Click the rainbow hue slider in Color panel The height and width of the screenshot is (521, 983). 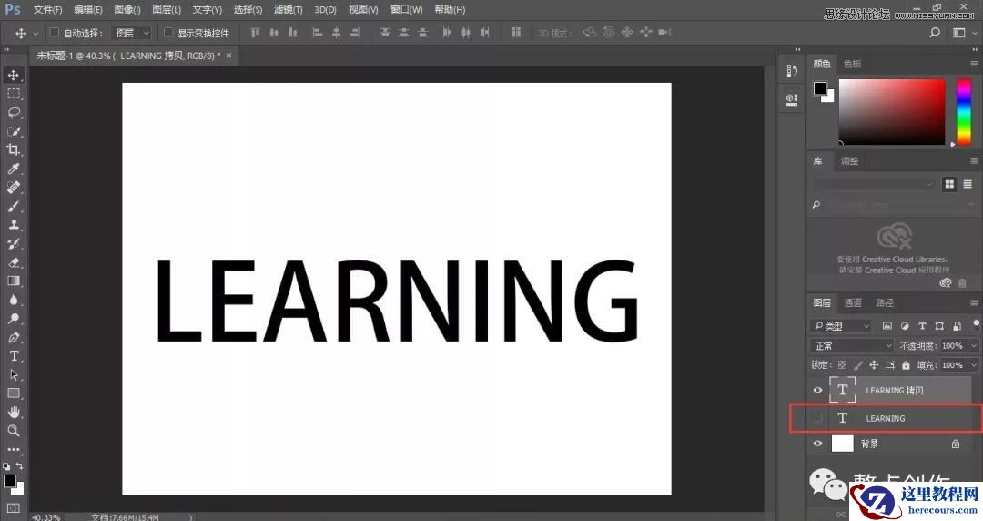963,112
